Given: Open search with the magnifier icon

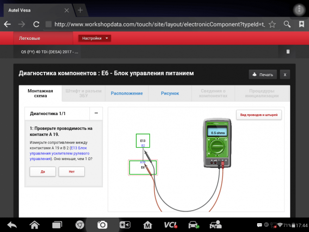Looking at the screenshot, I should point(287,24).
